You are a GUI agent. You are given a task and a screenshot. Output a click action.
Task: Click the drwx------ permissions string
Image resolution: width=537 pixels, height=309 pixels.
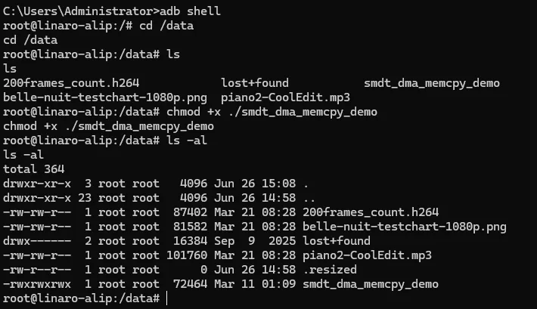coord(36,241)
